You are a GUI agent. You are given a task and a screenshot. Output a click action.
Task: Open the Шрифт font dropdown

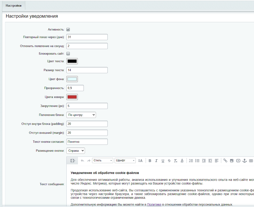pyautogui.click(x=125, y=161)
